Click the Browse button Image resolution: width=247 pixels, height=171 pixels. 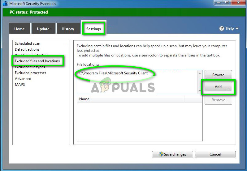point(218,75)
